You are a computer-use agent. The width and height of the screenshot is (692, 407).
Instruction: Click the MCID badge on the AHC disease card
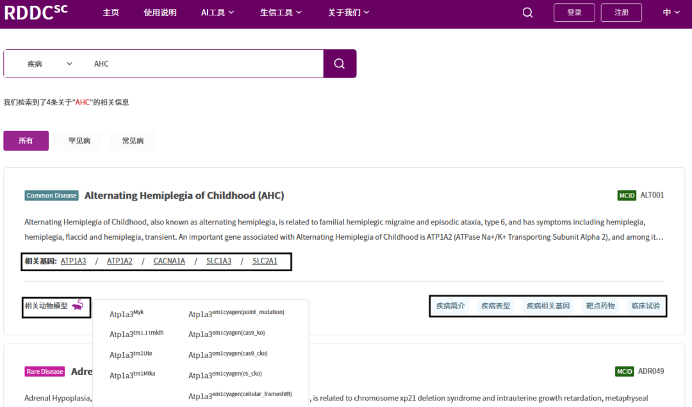626,195
